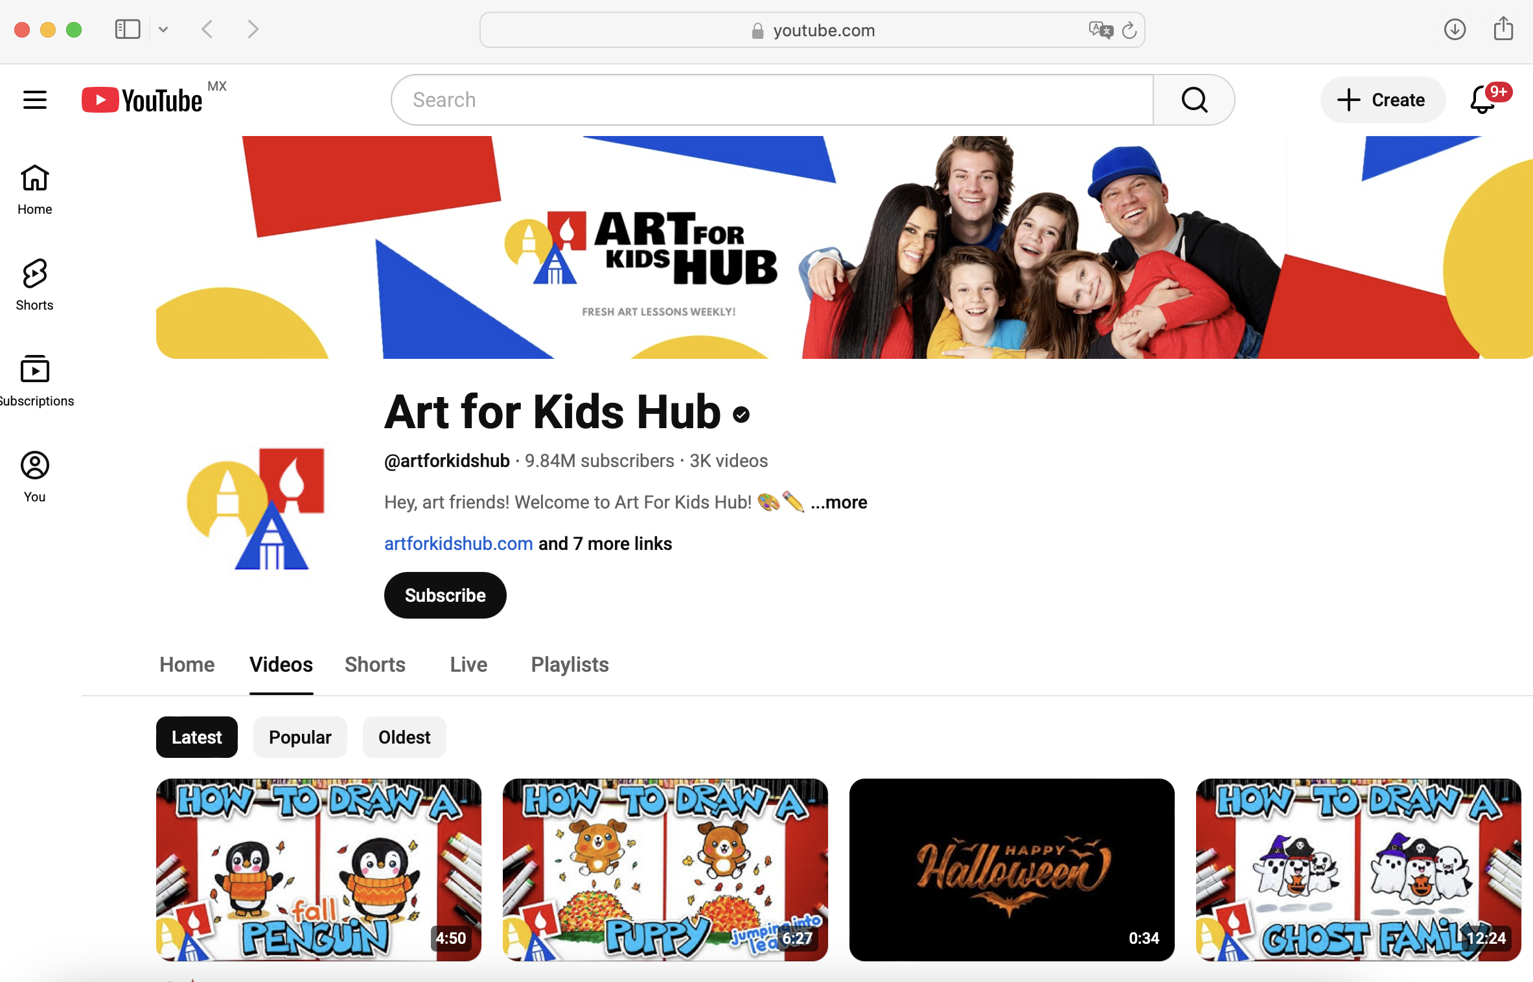Toggle the Safari sidebar panel
Viewport: 1533px width, 982px height.
click(128, 29)
